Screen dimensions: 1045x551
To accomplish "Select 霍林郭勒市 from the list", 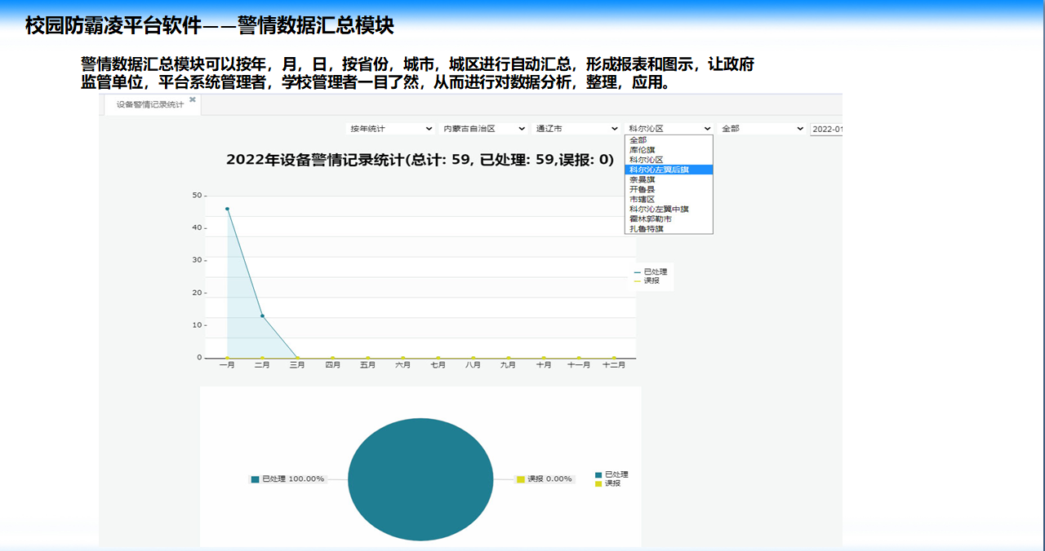I will click(x=651, y=218).
